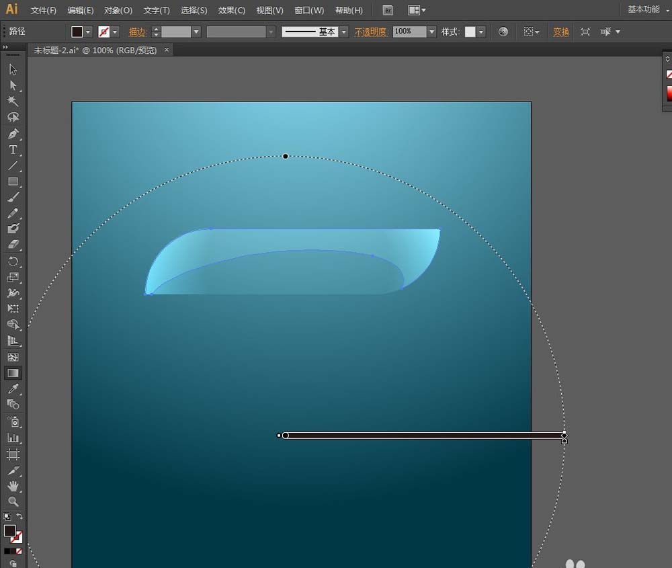
Task: Open the 文字(T) menu
Action: 157,10
